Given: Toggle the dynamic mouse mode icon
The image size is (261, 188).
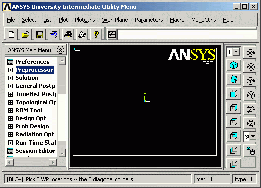Looking at the screenshot, I should tap(251, 151).
